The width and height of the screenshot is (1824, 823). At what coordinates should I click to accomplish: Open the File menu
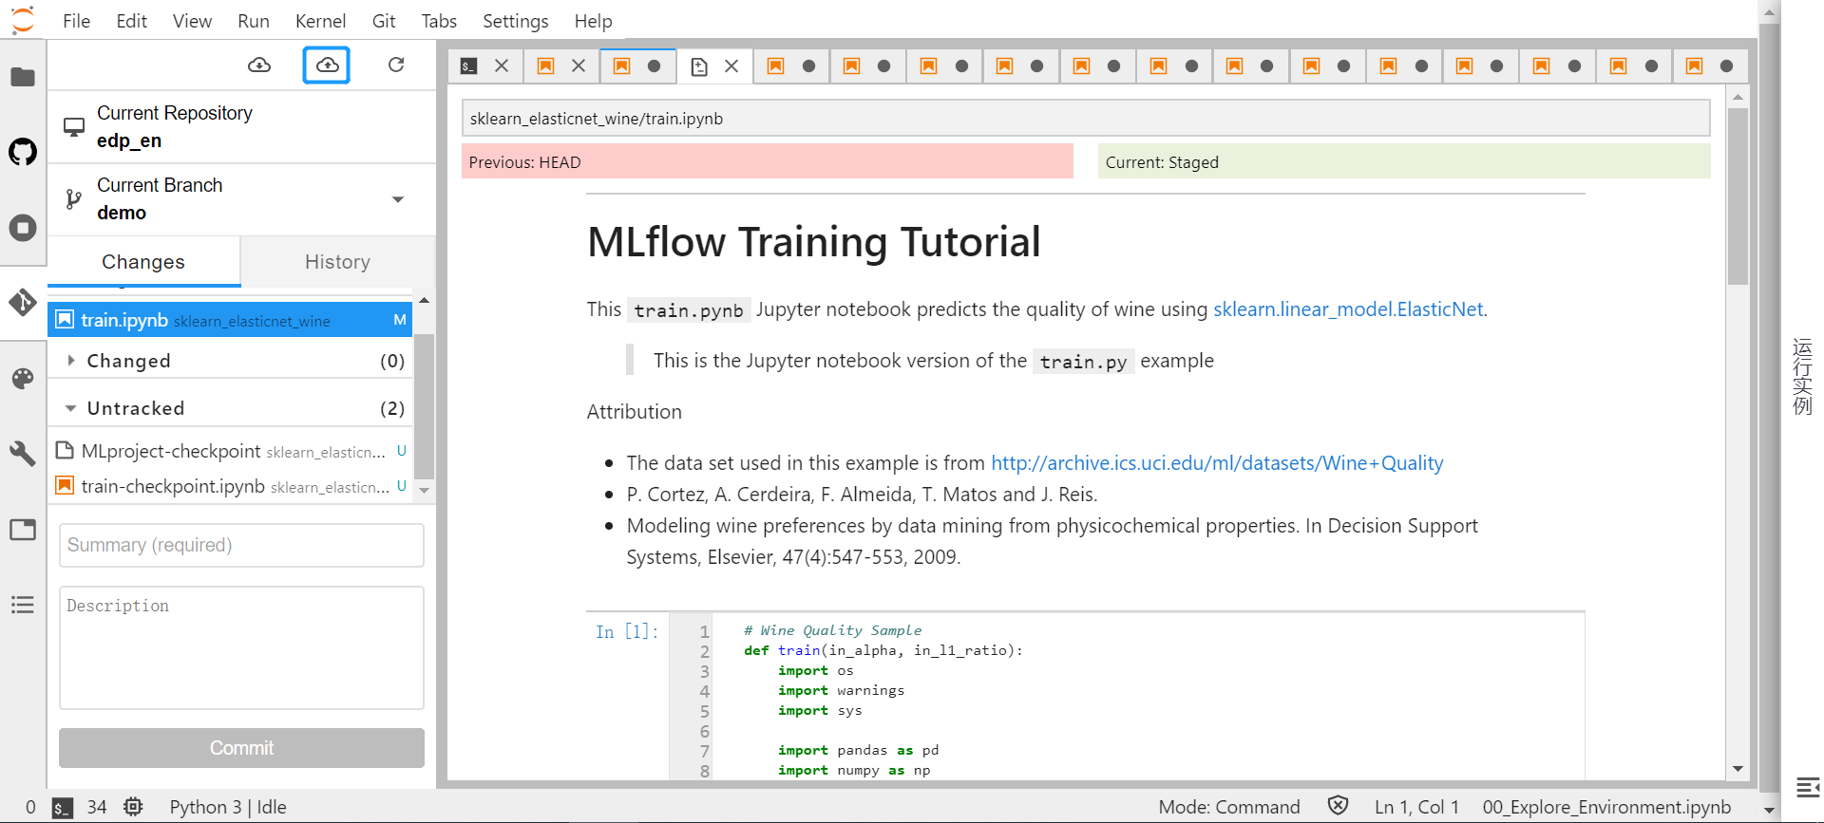(76, 21)
